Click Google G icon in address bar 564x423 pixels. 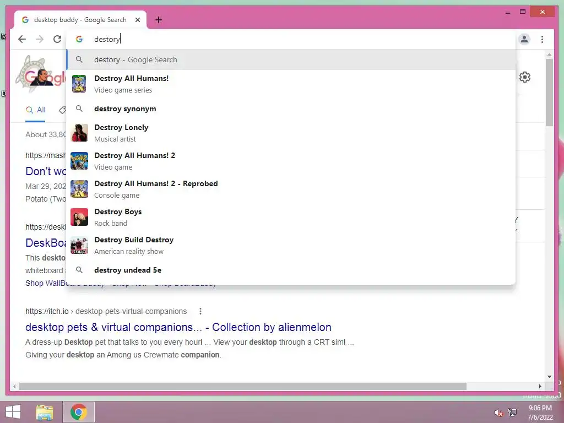click(x=79, y=39)
